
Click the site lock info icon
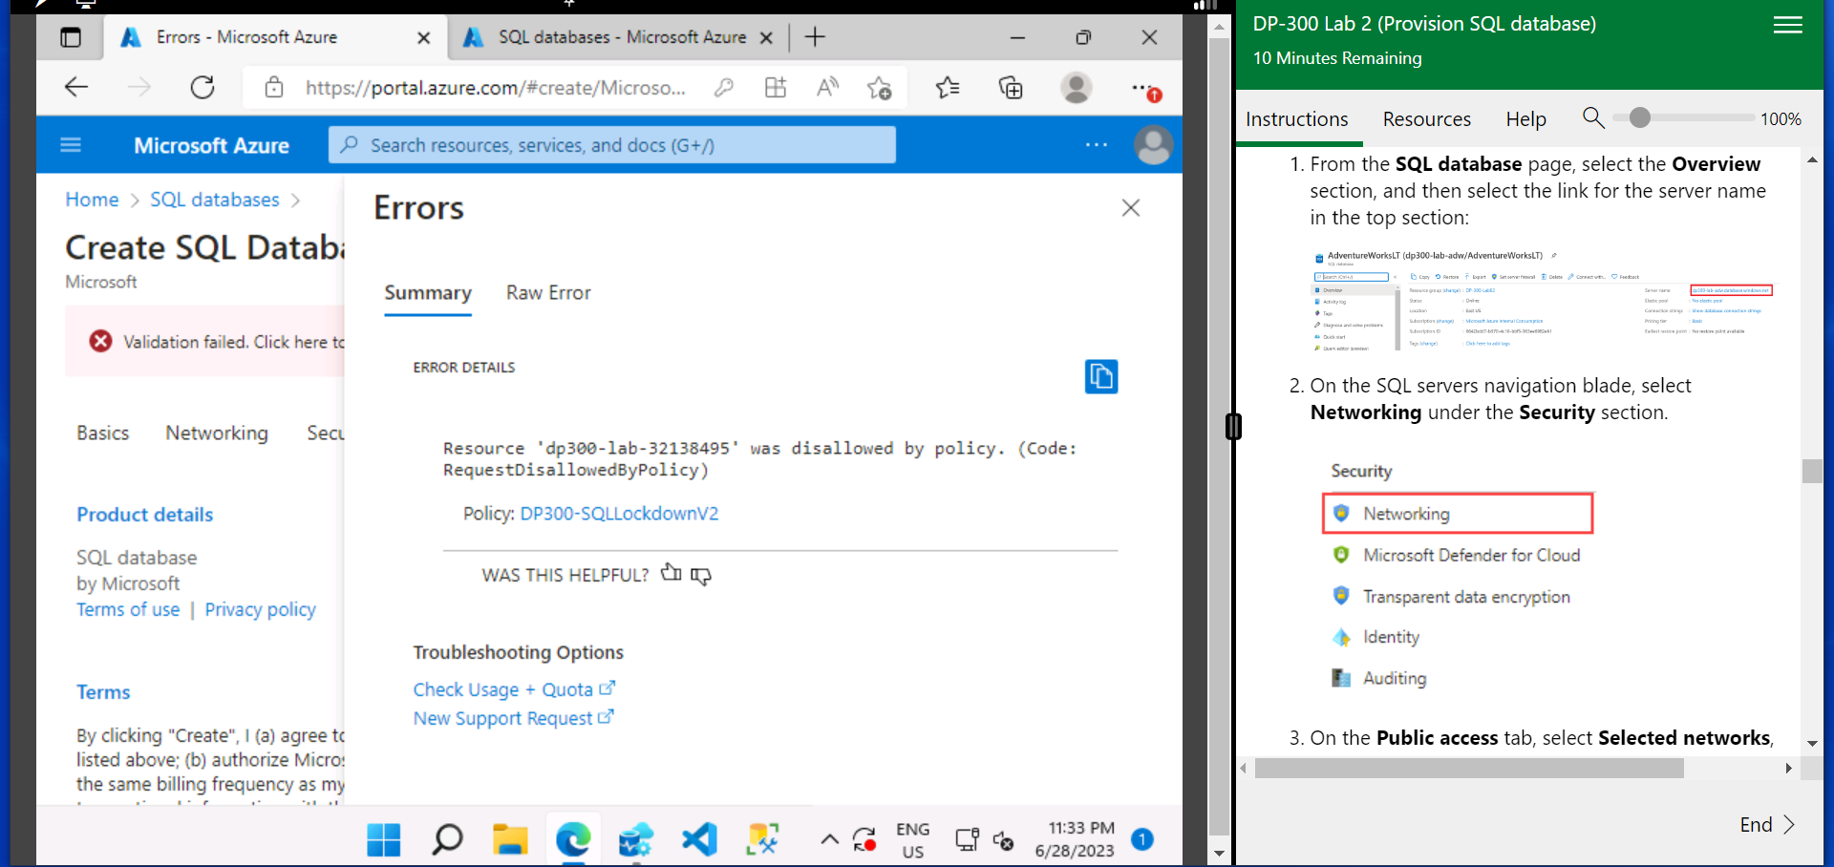tap(274, 88)
